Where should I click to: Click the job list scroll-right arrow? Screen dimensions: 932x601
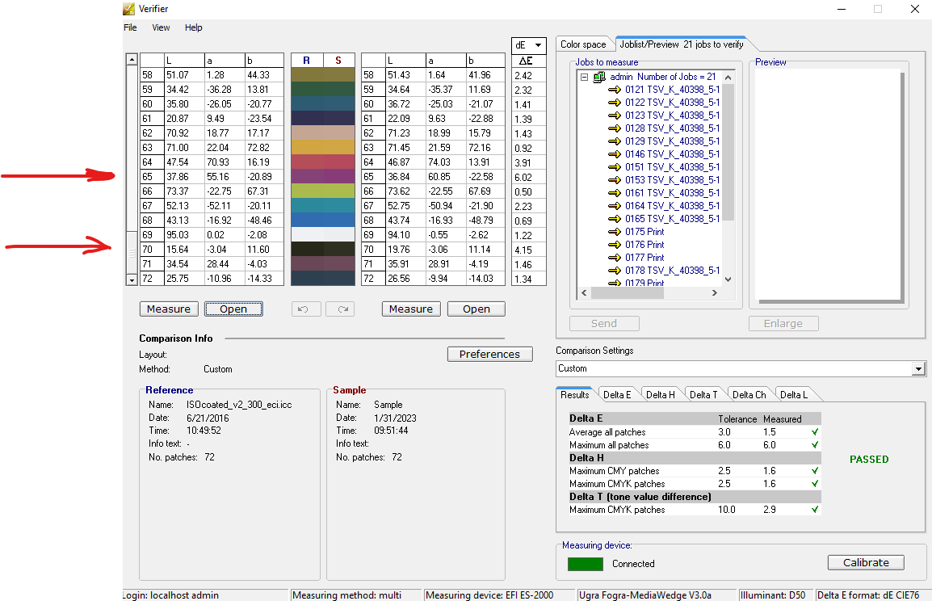pyautogui.click(x=715, y=292)
